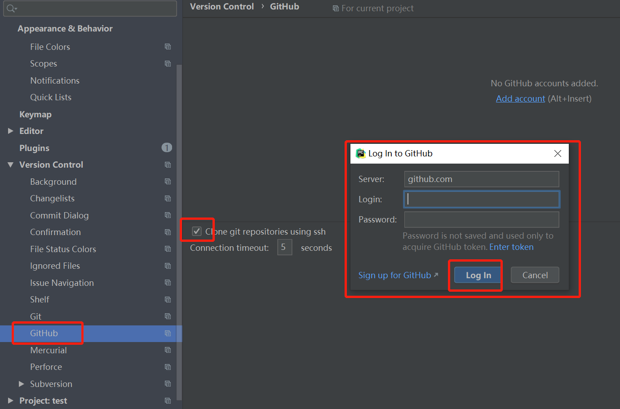Select GitHub under Version Control
Image resolution: width=620 pixels, height=409 pixels.
(44, 333)
